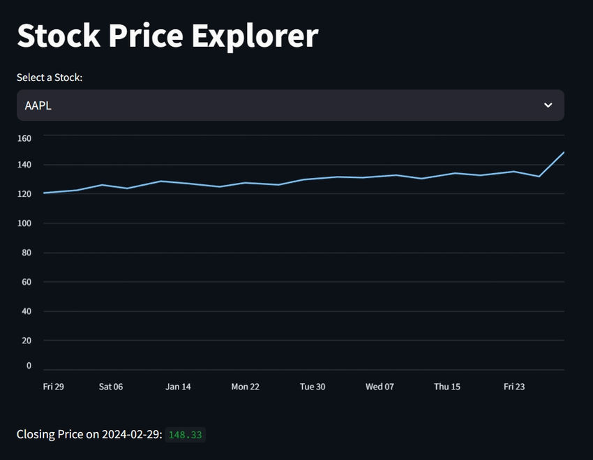Click the green 148.33 closing price badge
Image resolution: width=593 pixels, height=460 pixels.
185,435
